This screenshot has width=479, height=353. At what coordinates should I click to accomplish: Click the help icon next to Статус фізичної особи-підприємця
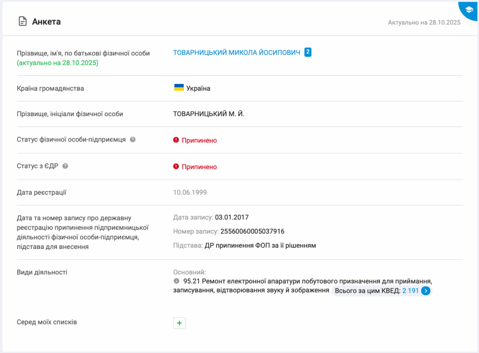click(x=133, y=140)
